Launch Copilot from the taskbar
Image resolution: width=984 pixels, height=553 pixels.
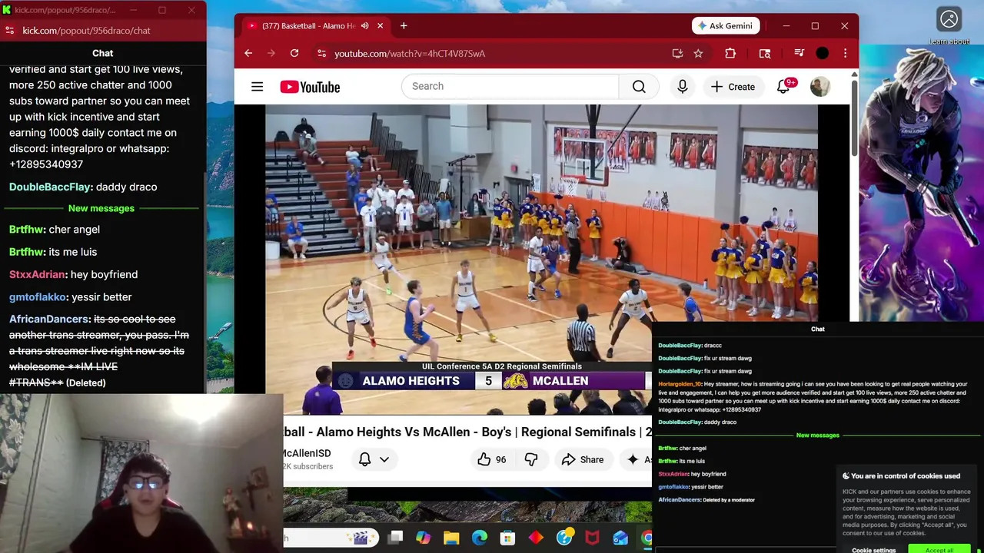tap(423, 538)
